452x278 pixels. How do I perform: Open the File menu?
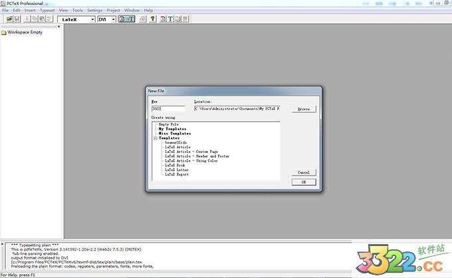pyautogui.click(x=5, y=11)
